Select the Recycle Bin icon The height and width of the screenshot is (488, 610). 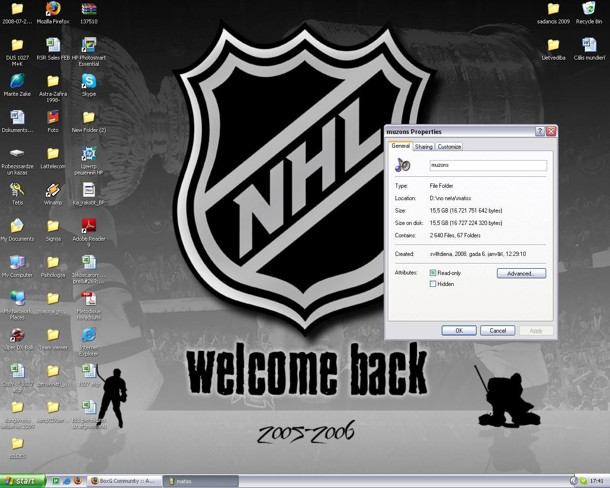tap(589, 13)
